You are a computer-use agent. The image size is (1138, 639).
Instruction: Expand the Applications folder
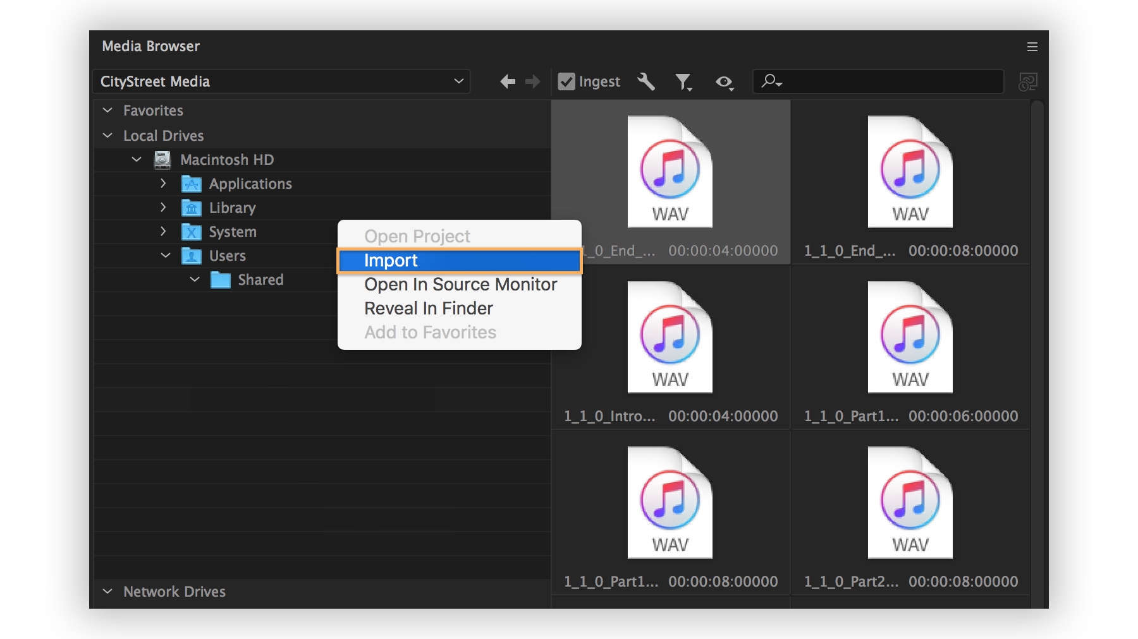click(x=163, y=183)
